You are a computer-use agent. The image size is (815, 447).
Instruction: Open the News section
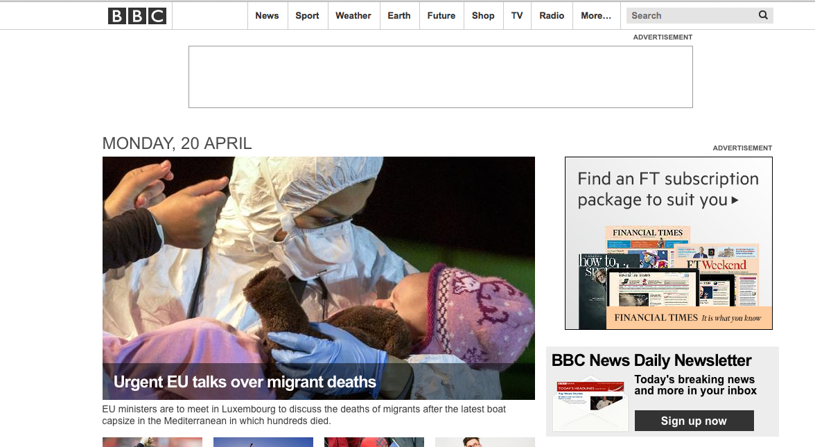(x=267, y=16)
